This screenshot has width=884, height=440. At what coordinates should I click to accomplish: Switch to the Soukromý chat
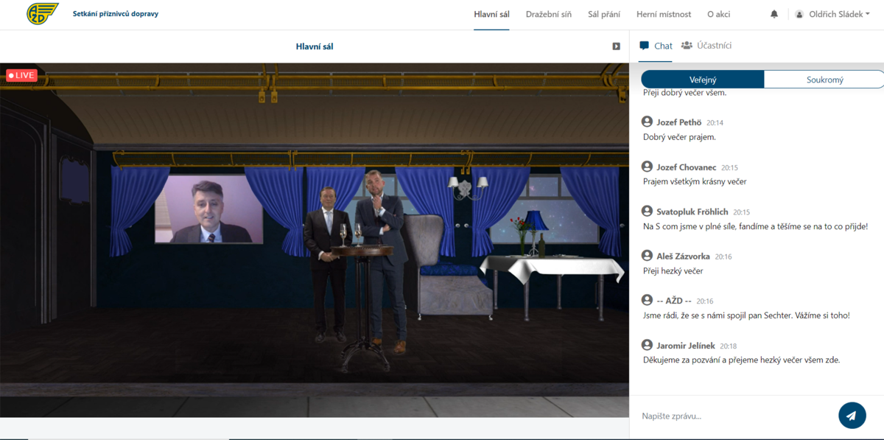coord(824,80)
